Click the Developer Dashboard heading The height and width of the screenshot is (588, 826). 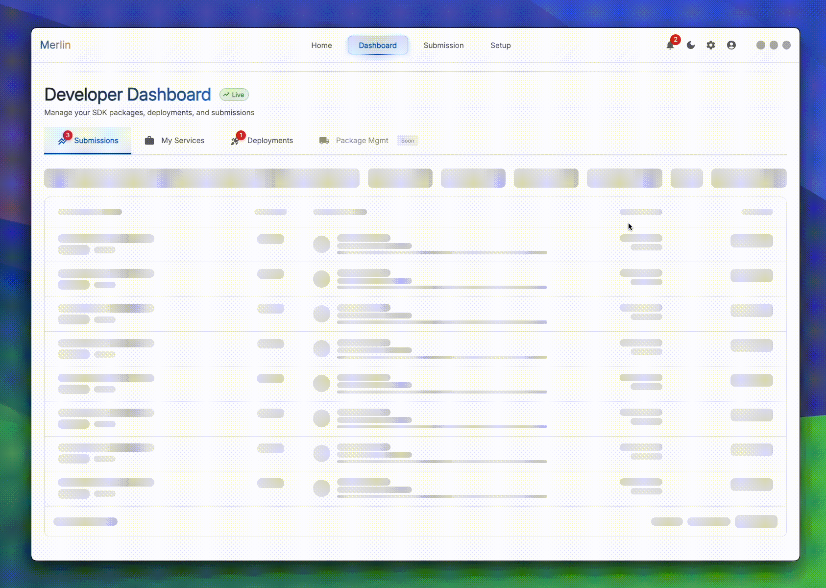127,95
